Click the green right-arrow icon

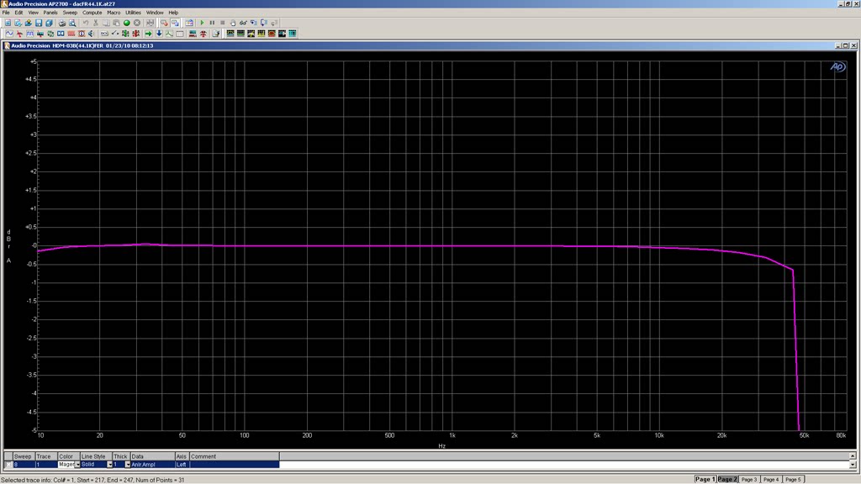148,34
